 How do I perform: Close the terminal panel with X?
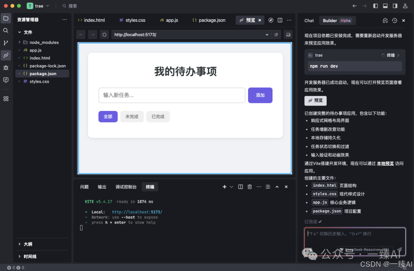pyautogui.click(x=286, y=187)
